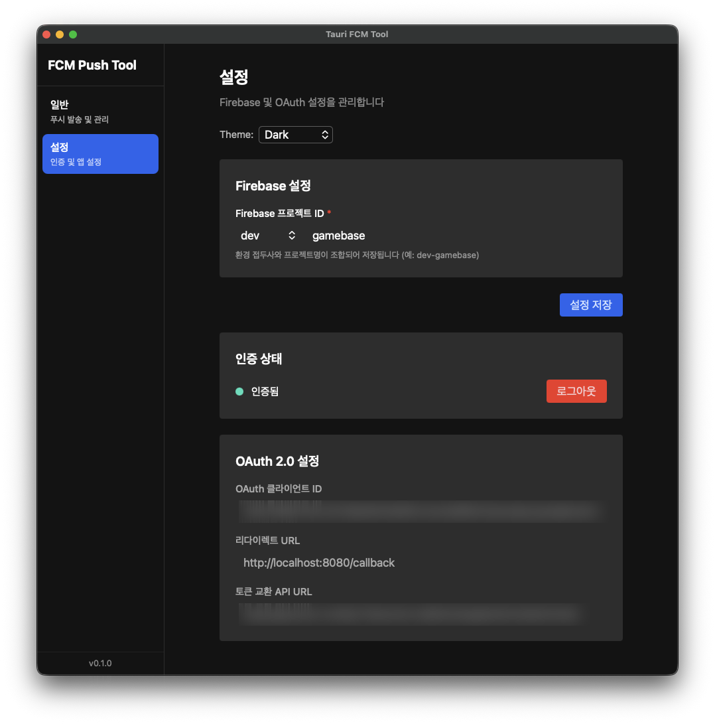
Task: Focus the OAuth 클라이언트 ID field
Action: (421, 512)
